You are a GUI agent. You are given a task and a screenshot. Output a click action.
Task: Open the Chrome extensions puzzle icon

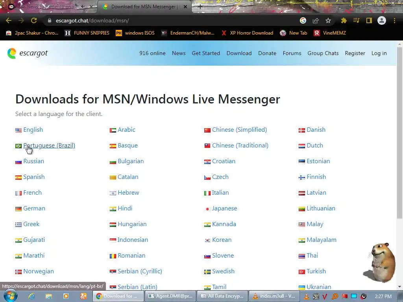344,20
